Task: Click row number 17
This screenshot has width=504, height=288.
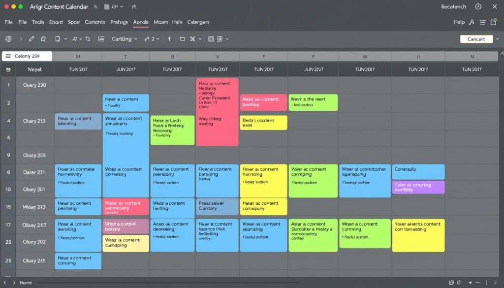Action: [8, 225]
